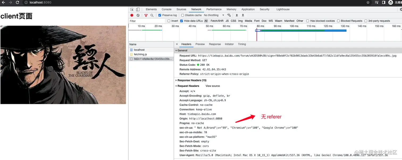The image size is (402, 160).
Task: Import a HAR file with the upload arrow
Action: pos(237,15)
